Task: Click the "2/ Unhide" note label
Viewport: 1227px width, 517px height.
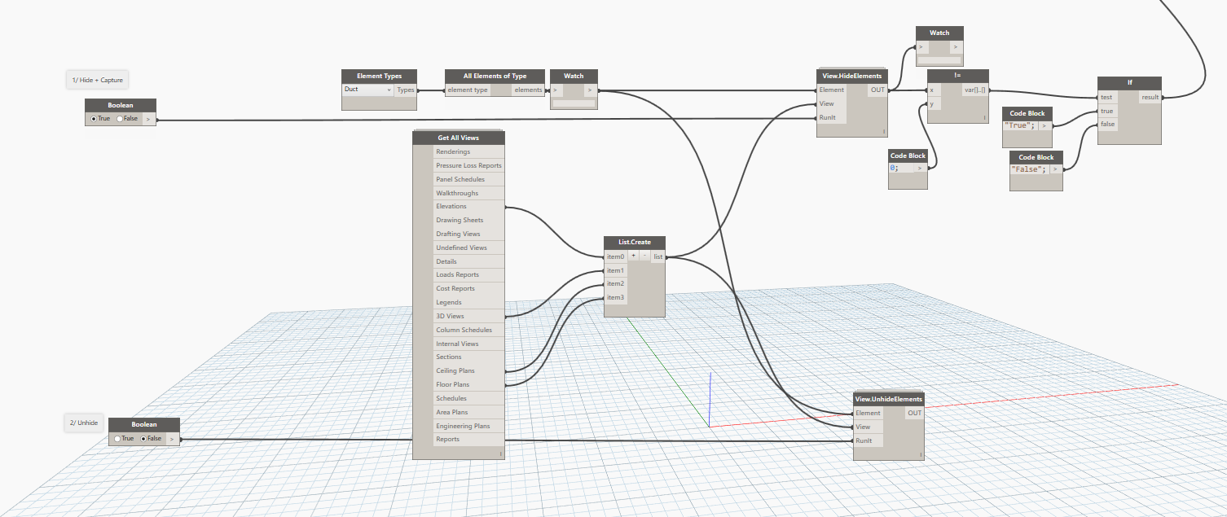Action: pyautogui.click(x=84, y=423)
